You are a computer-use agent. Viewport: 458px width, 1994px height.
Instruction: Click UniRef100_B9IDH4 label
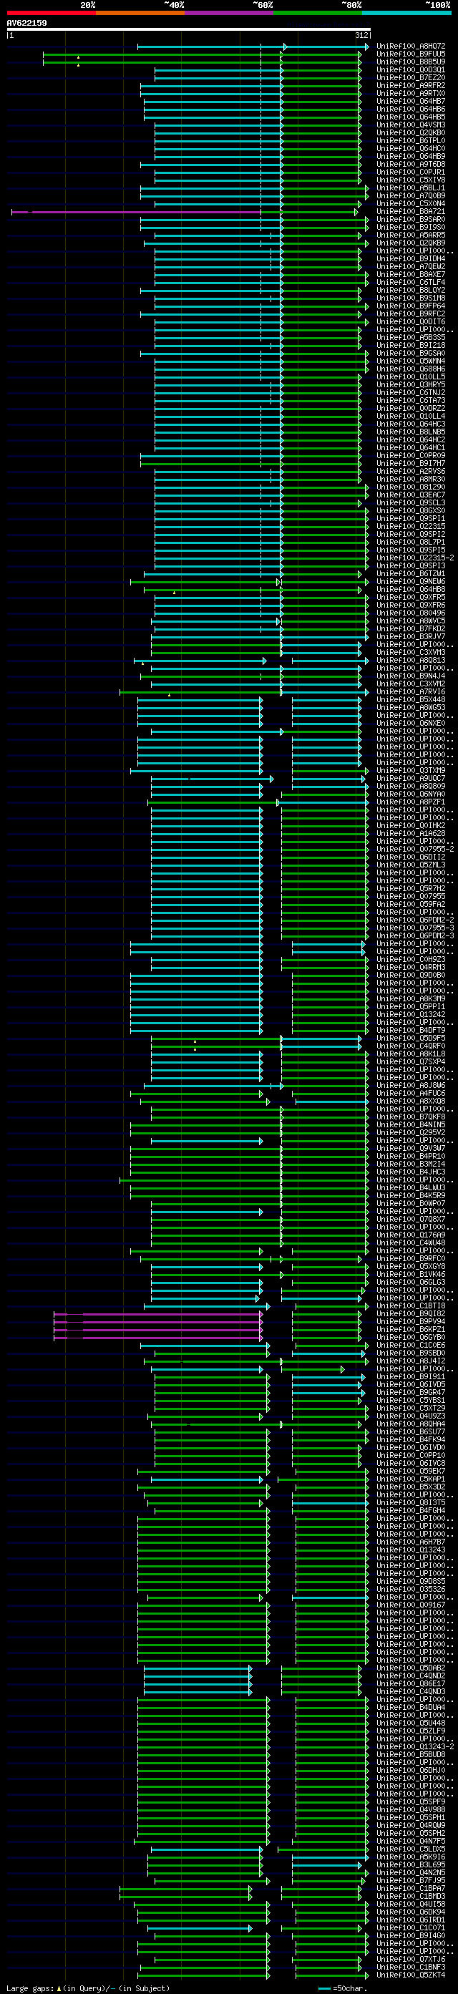(411, 259)
